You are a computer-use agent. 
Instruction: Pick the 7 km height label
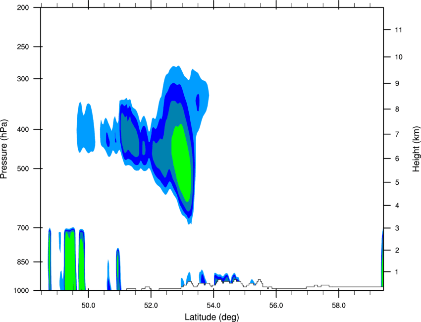click(397, 134)
